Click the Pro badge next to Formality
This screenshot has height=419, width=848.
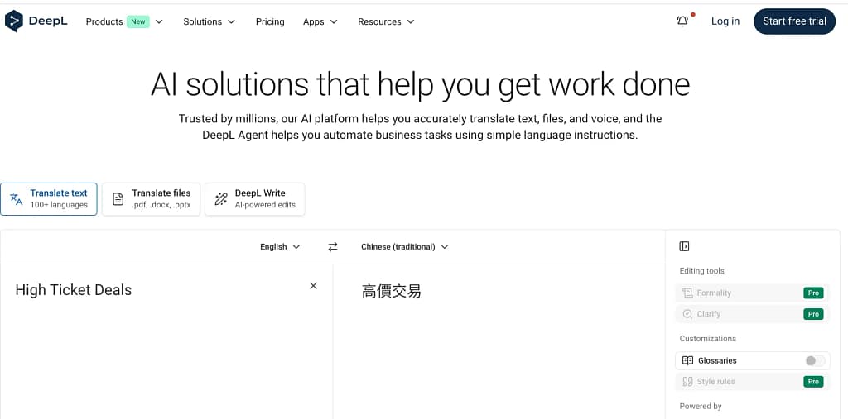pos(813,293)
